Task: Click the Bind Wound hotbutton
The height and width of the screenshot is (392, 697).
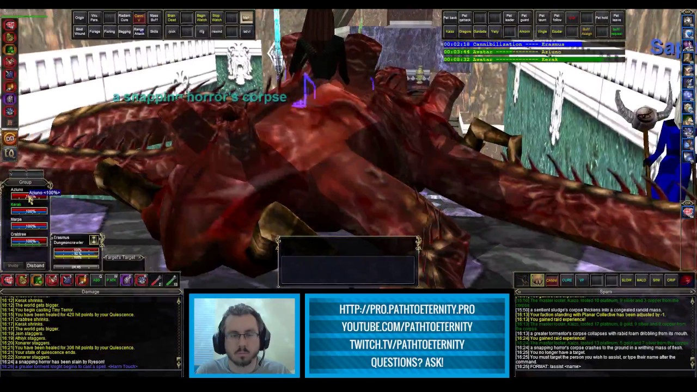Action: point(80,32)
